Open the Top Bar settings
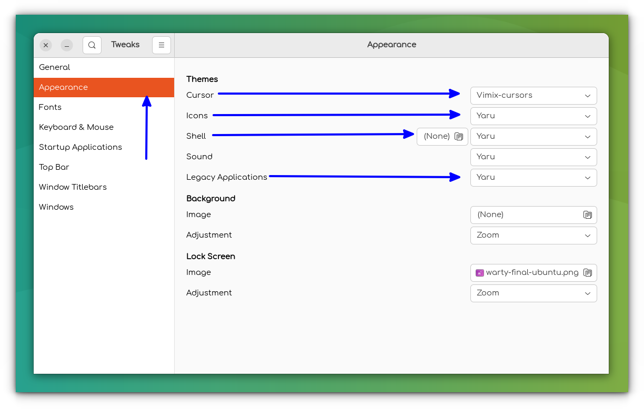Image resolution: width=644 pixels, height=409 pixels. pos(54,167)
